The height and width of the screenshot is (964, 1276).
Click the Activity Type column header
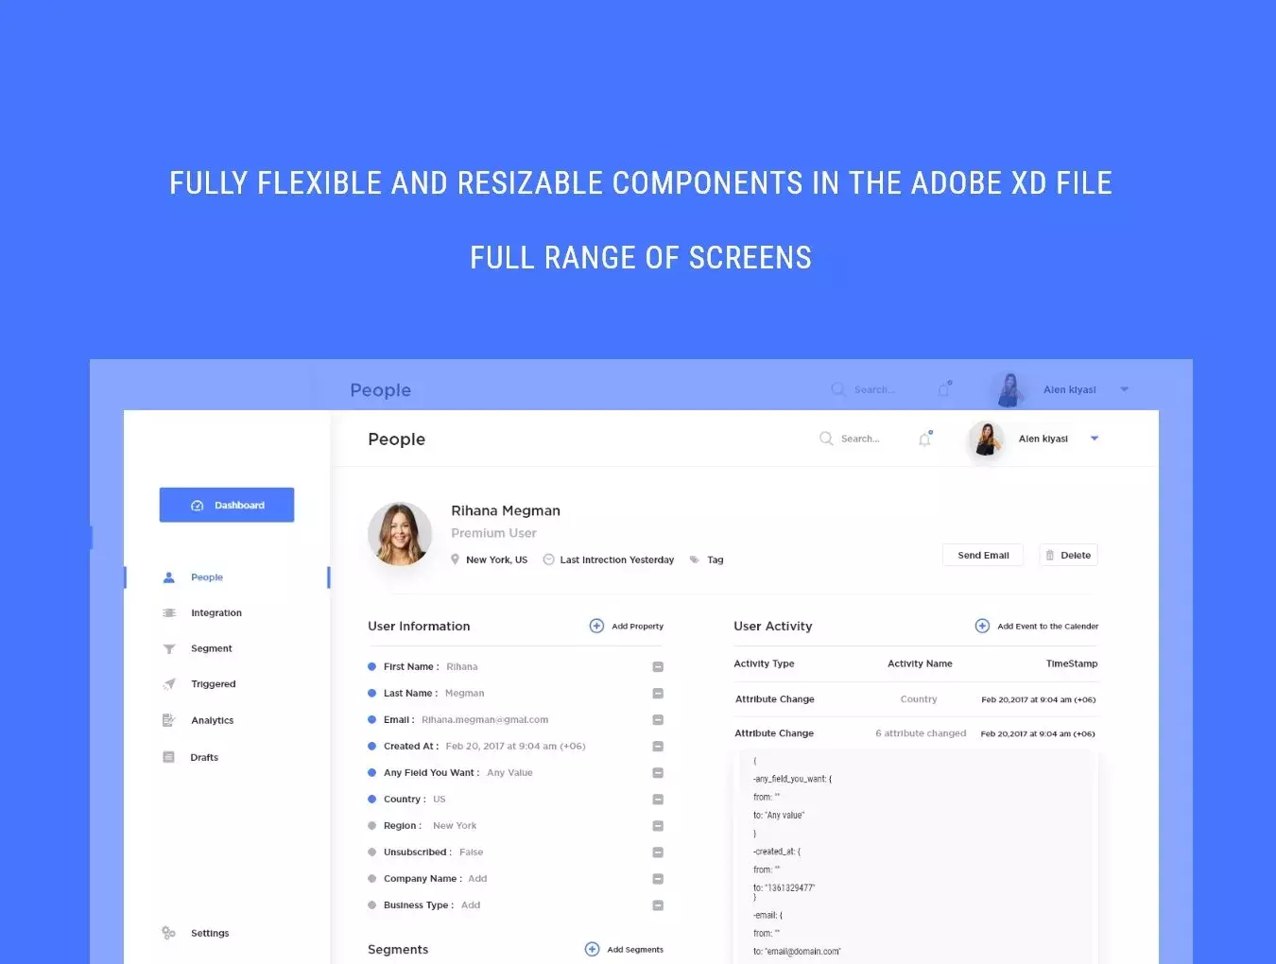coord(764,664)
